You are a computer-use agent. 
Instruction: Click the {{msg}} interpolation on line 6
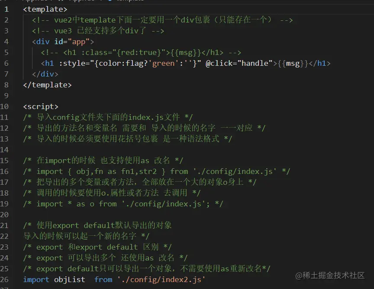tap(293, 64)
